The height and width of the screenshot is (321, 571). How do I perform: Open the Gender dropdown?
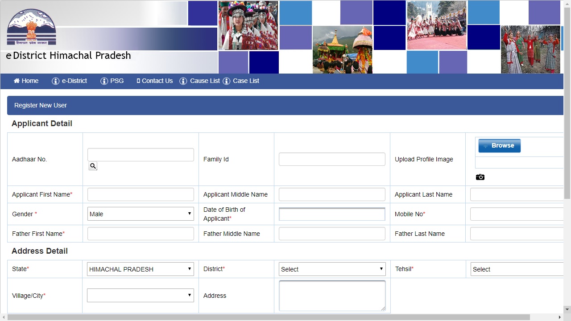coord(140,214)
